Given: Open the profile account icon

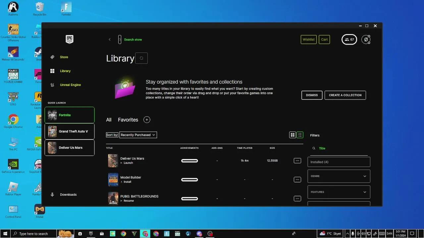Looking at the screenshot, I should pos(366,39).
